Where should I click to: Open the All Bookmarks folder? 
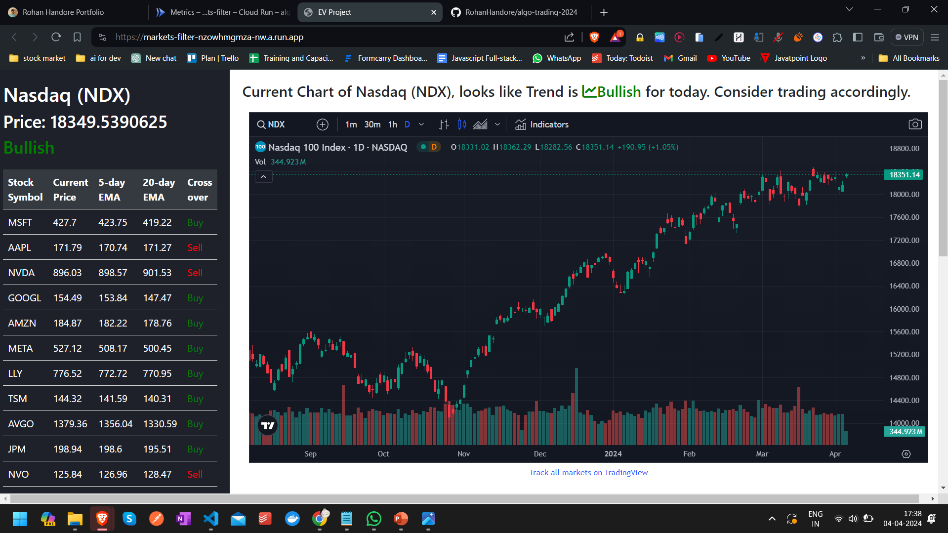click(x=909, y=58)
